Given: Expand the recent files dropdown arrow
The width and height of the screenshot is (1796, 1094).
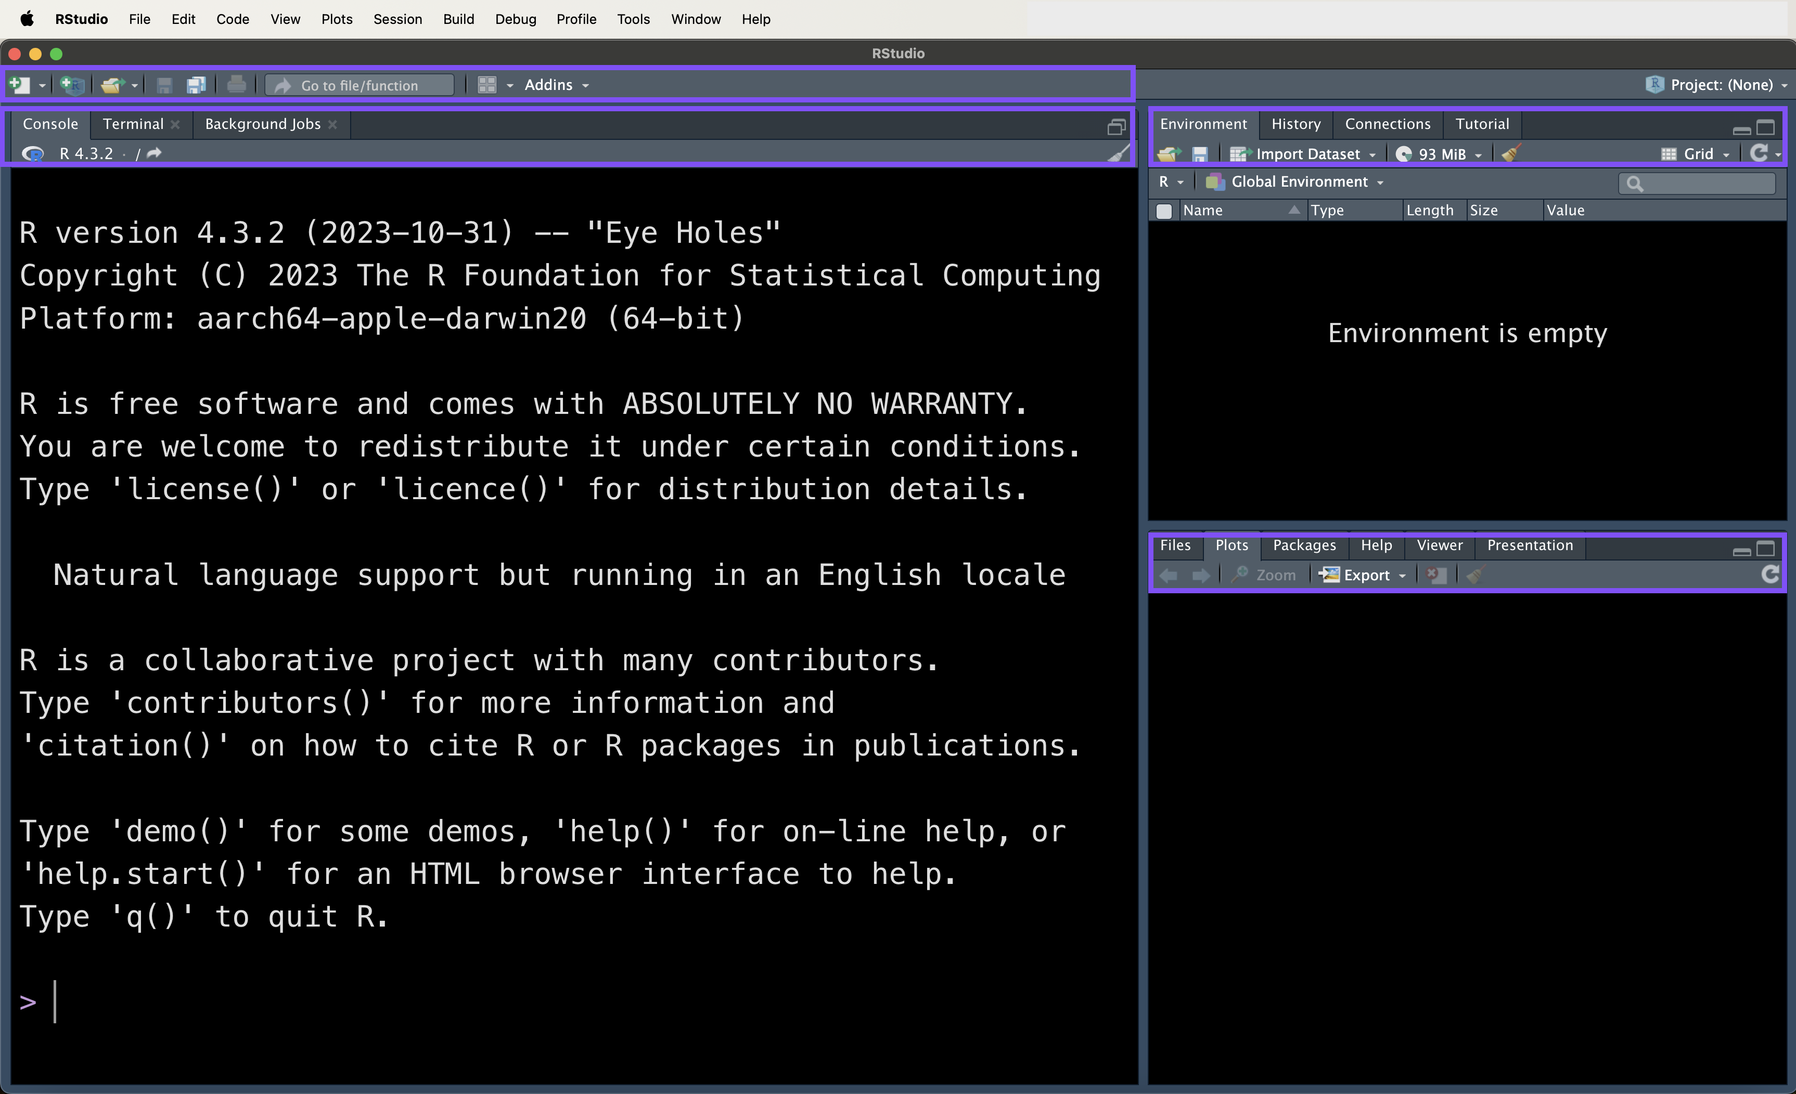Looking at the screenshot, I should (135, 86).
